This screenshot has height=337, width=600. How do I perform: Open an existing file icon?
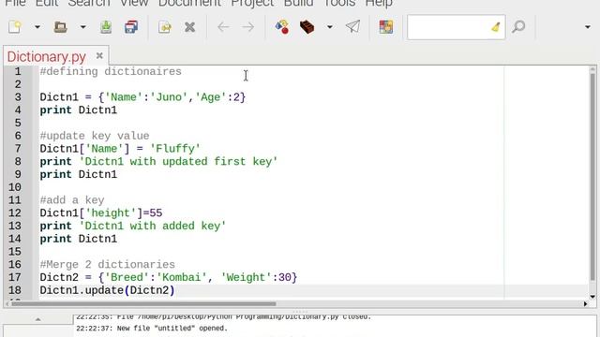[60, 27]
